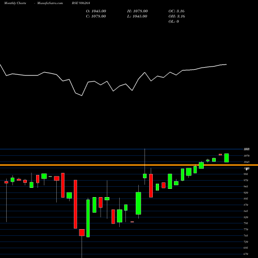
Task: Click the Monthly Charts title text
Action: pos(15,3)
